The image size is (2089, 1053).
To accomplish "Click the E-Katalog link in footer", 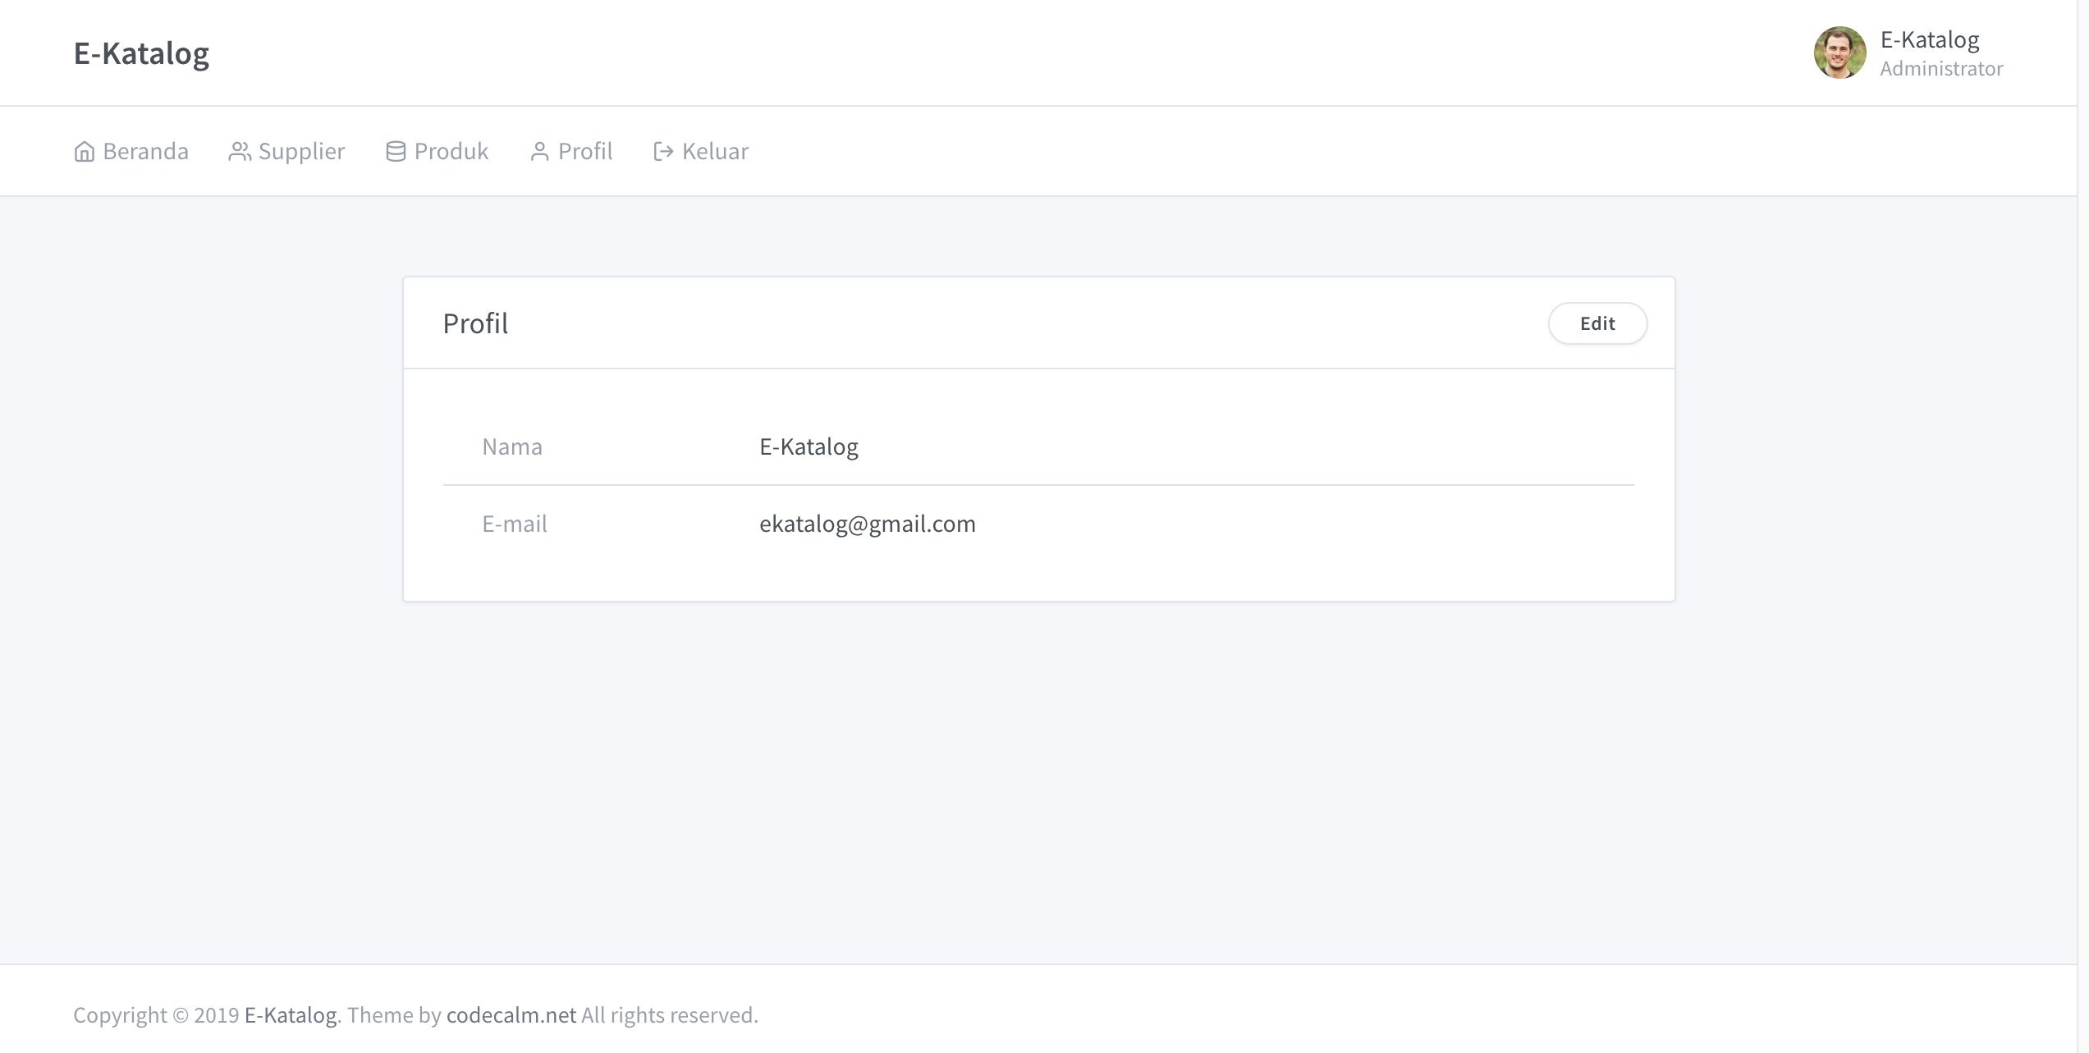I will (x=291, y=1015).
